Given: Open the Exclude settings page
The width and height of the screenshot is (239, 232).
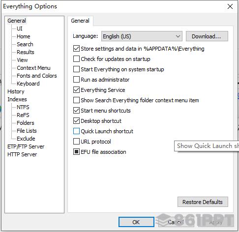Looking at the screenshot, I should click(x=26, y=139).
